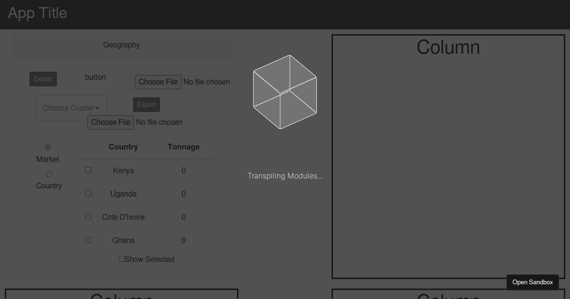Tick the checkbox beside Cote D'Ivoire
Viewport: 570px width, 299px height.
coord(87,216)
